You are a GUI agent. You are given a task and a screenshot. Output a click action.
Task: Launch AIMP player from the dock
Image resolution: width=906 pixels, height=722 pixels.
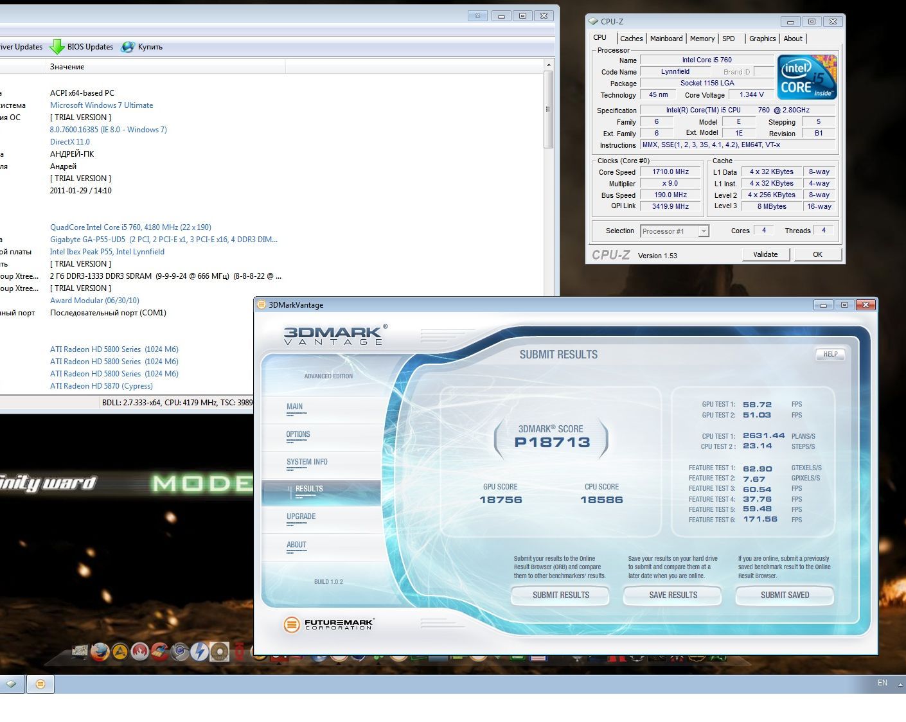[x=120, y=652]
